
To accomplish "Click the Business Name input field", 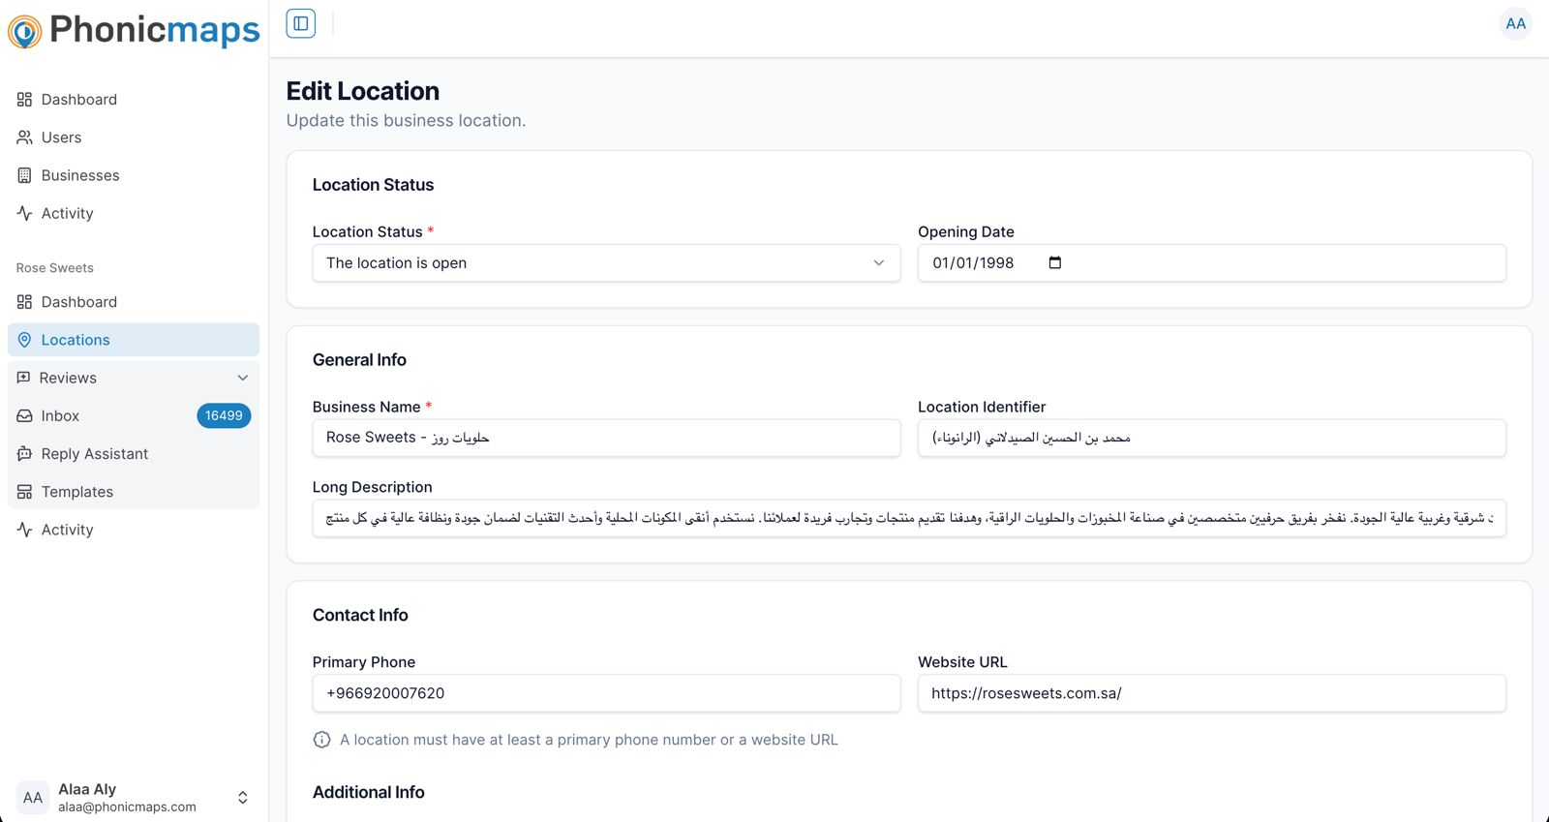I will coord(606,439).
